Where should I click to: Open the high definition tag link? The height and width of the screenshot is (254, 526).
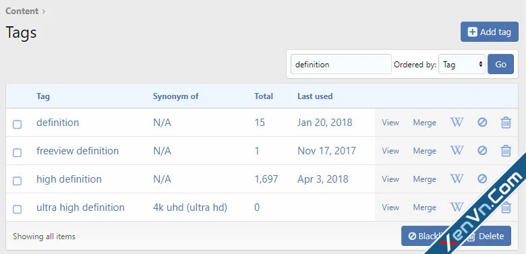pos(69,179)
